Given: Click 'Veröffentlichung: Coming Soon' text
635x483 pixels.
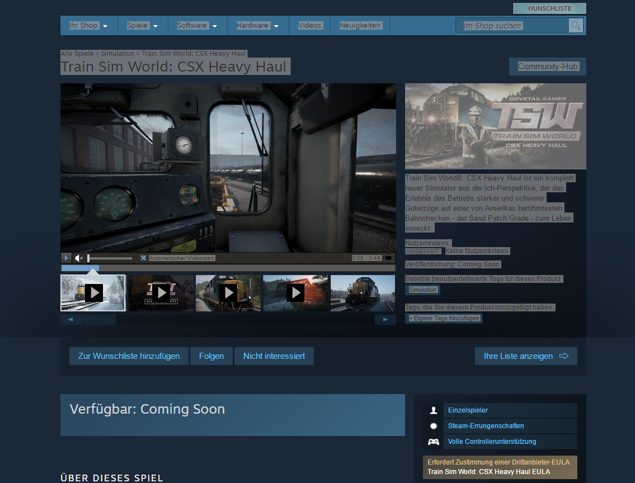Looking at the screenshot, I should (453, 264).
